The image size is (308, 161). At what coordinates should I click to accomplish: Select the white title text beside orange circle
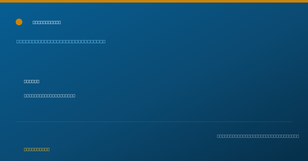[x=47, y=22]
